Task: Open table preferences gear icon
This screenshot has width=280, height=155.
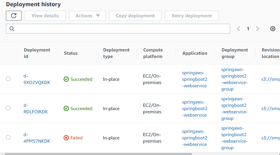Action: click(273, 29)
